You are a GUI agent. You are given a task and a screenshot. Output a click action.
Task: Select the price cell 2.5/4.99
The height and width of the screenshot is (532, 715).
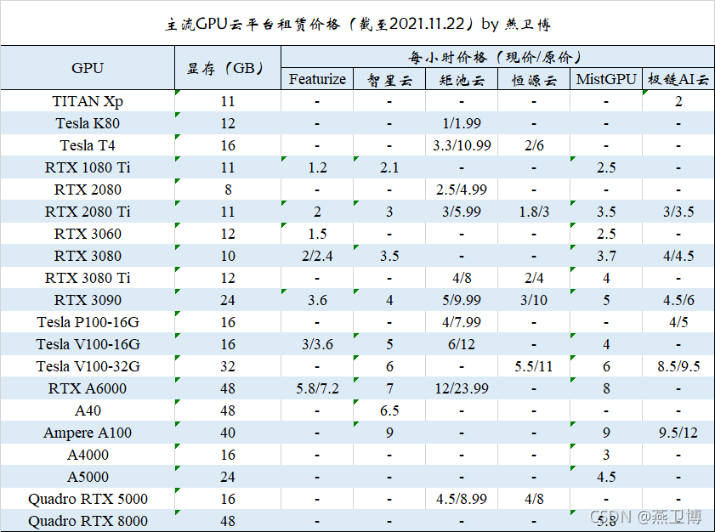(462, 190)
